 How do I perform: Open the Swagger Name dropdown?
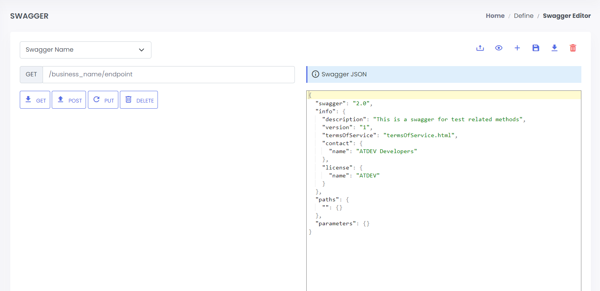click(86, 50)
